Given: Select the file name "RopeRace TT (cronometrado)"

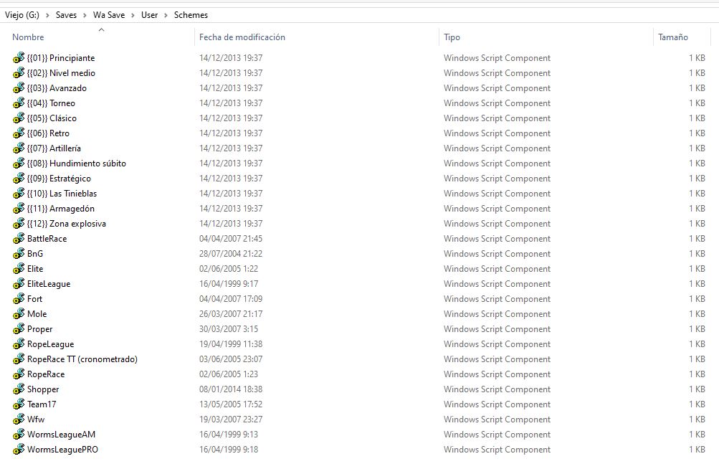Looking at the screenshot, I should pyautogui.click(x=82, y=359).
